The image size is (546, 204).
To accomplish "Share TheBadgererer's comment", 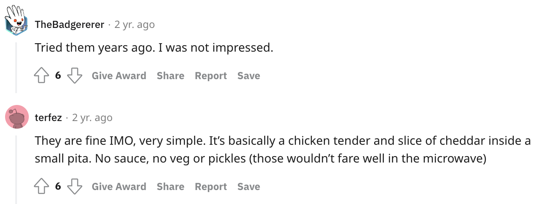I will (x=170, y=76).
